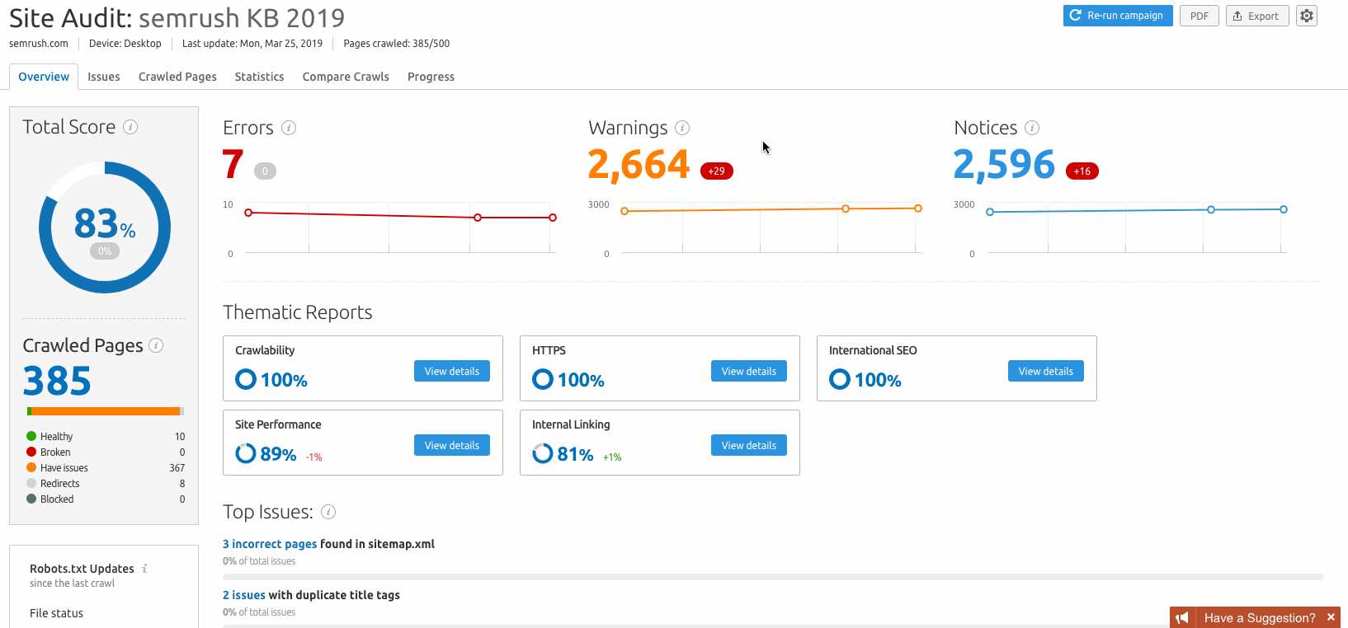View details of Site Performance report
Image resolution: width=1348 pixels, height=628 pixels.
(x=452, y=445)
